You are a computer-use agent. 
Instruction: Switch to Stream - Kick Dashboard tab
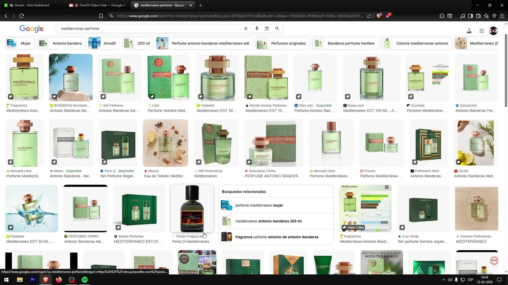coord(32,5)
